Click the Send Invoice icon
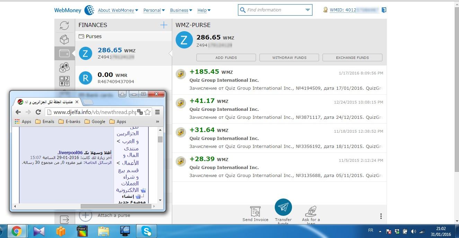 255,211
